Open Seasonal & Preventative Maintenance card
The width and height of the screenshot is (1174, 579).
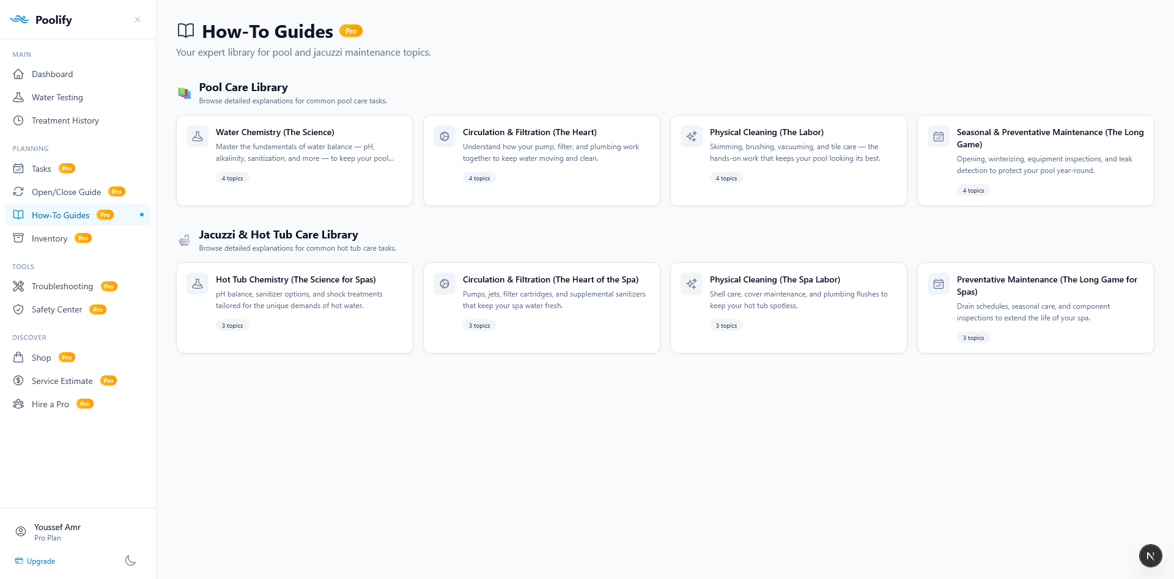[x=1036, y=160]
